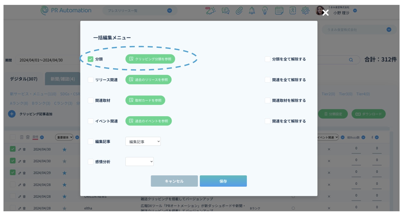
Task: Uncheck the 分類 checkbox
Action: pyautogui.click(x=90, y=59)
